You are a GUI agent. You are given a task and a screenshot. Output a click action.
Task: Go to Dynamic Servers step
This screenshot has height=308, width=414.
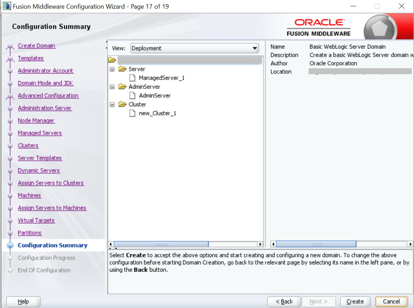click(38, 170)
